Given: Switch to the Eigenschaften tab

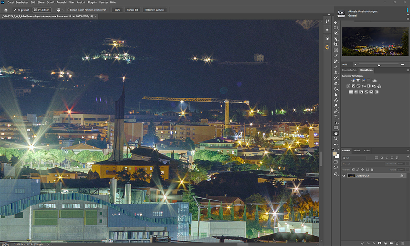Looking at the screenshot, I should click(x=349, y=70).
